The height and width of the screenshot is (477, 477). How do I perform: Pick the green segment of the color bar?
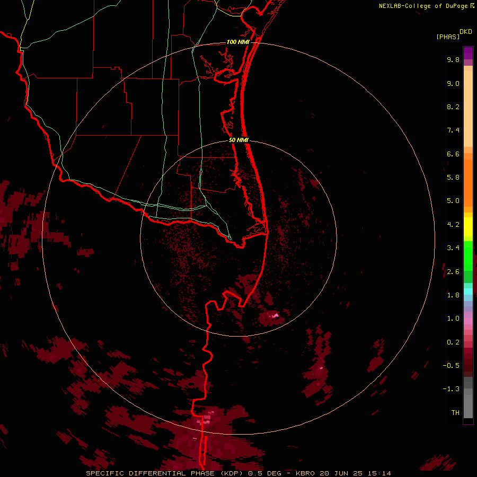468,255
